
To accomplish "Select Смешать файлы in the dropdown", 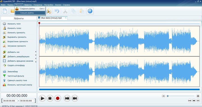I will tap(30, 13).
